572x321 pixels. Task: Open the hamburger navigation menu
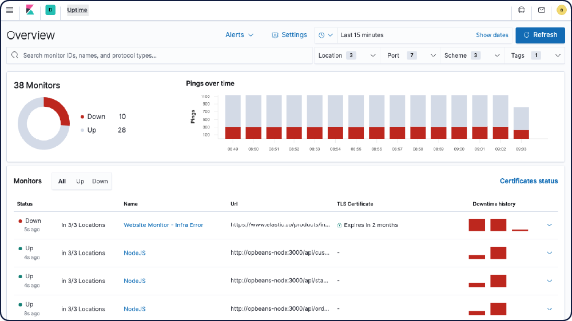tap(10, 10)
